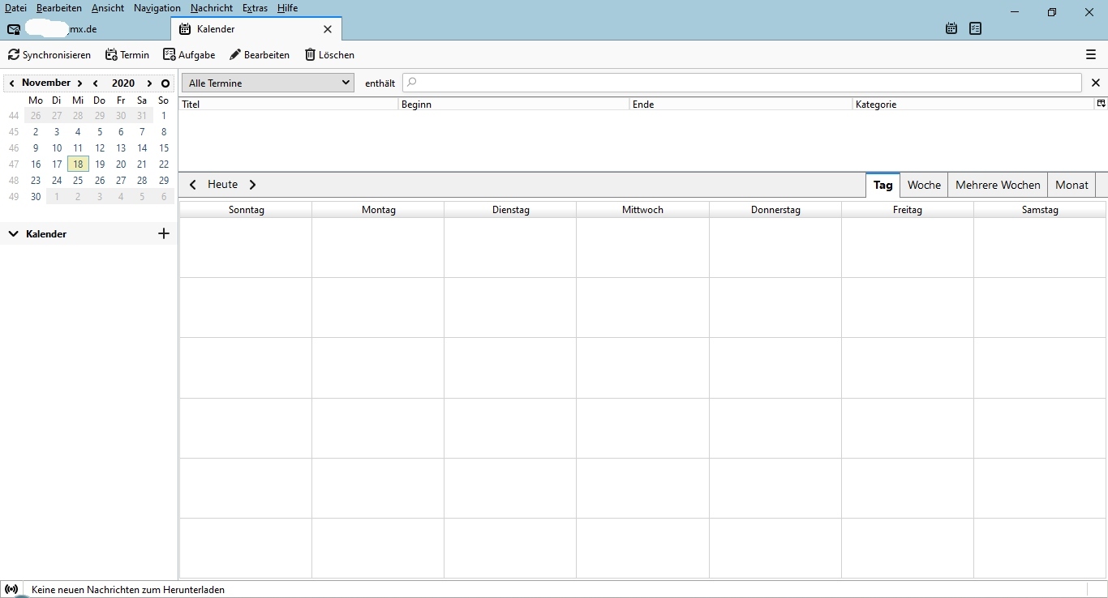1108x598 pixels.
Task: Go to previous month in mini calendar
Action: [12, 83]
